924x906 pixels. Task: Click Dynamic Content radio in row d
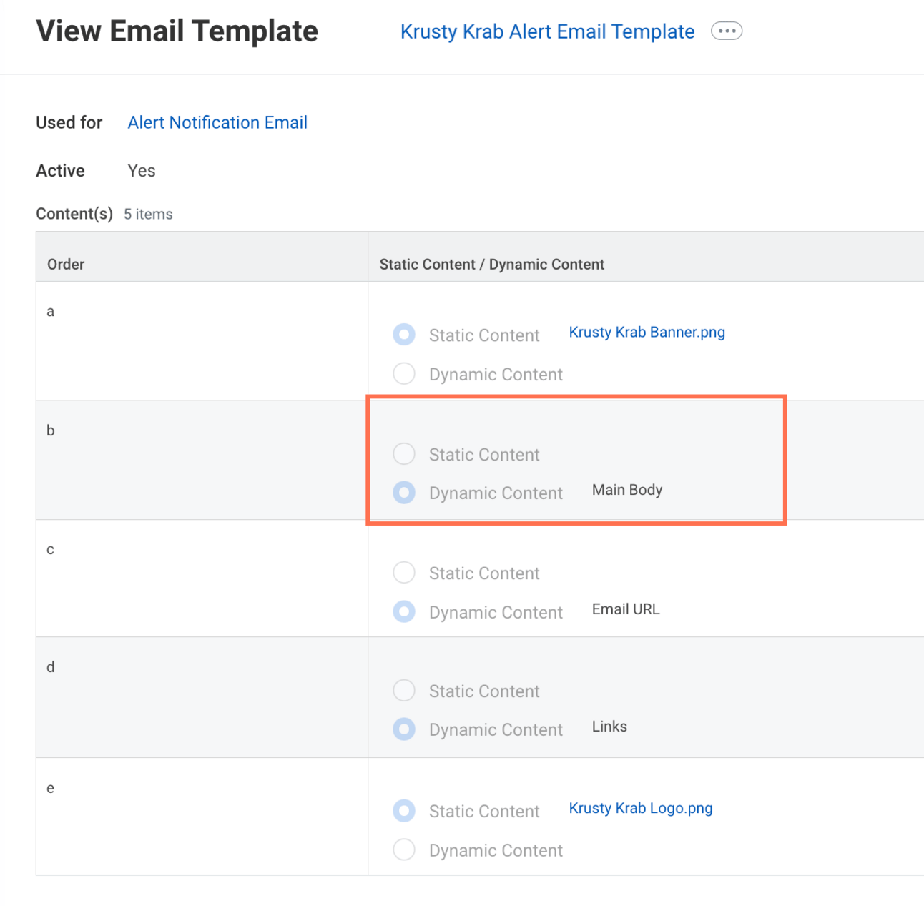404,729
